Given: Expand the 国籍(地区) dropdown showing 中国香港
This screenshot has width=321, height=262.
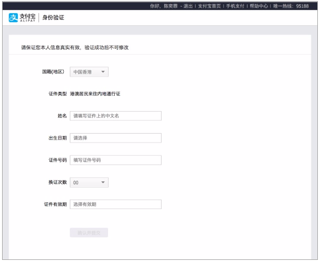Looking at the screenshot, I should point(89,72).
